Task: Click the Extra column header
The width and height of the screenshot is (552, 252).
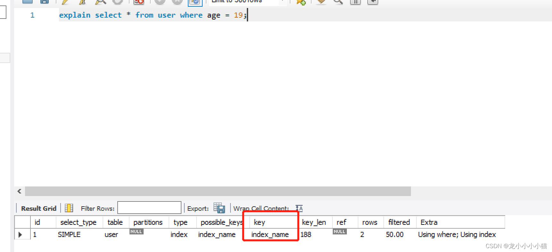Action: click(x=460, y=222)
